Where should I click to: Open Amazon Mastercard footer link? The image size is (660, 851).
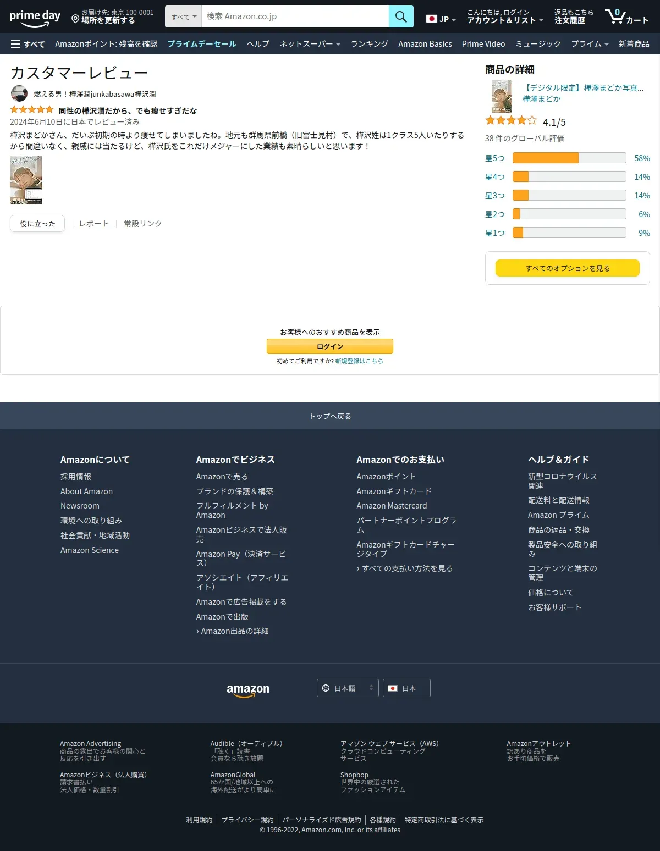[392, 506]
